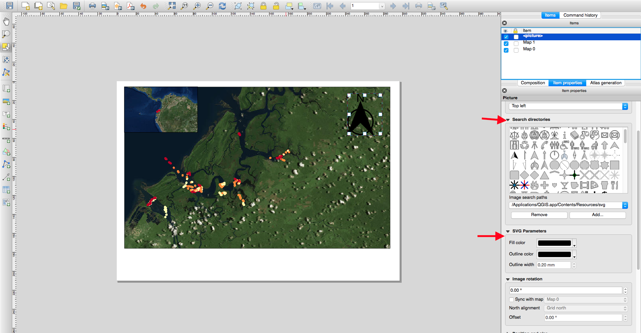Add a new label item
The height and width of the screenshot is (333, 641).
tap(6, 114)
